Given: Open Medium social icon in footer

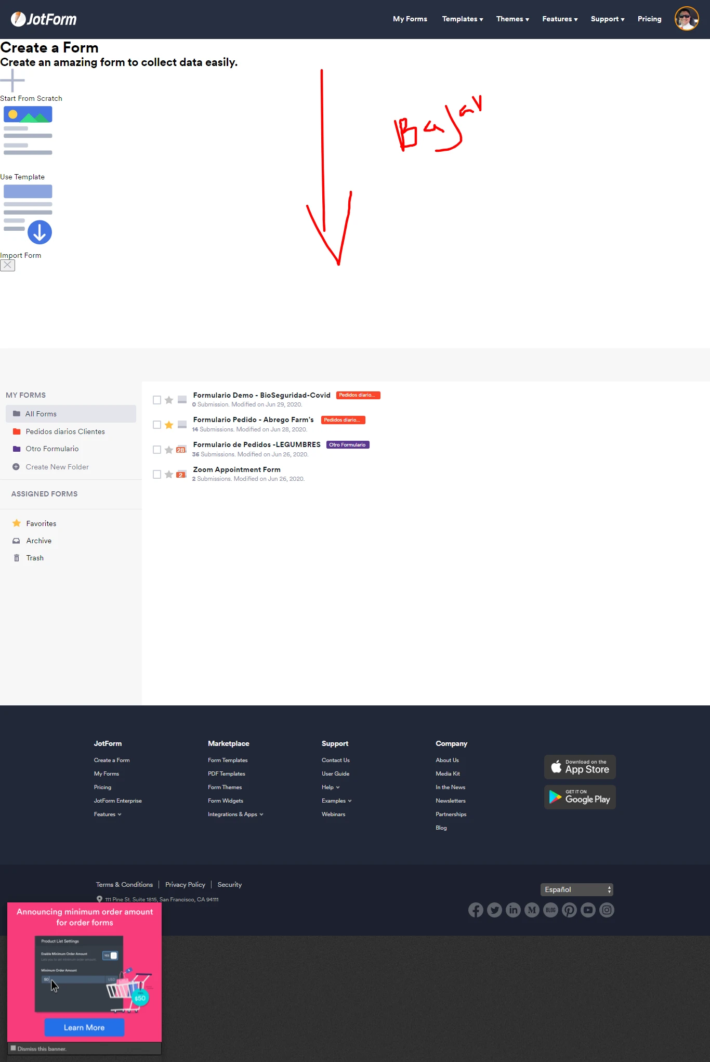Looking at the screenshot, I should coord(532,910).
